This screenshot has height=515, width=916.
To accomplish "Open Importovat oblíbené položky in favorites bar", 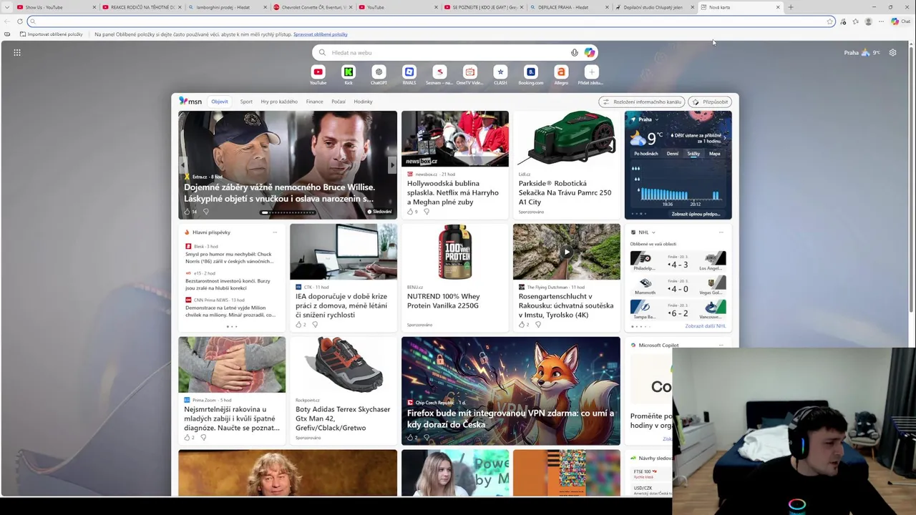I will 51,34.
